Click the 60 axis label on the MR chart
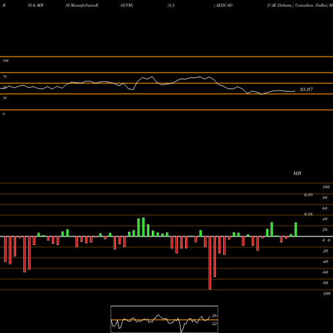This screenshot has height=333, width=333. 325,208
